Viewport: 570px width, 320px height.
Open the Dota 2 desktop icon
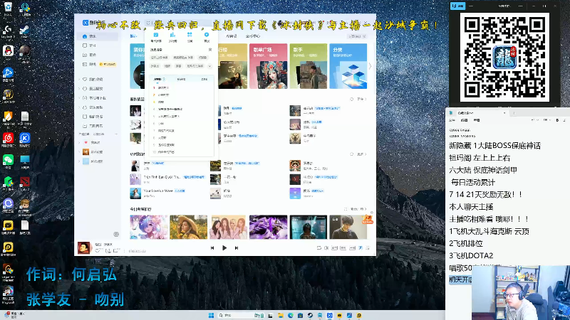[25, 183]
